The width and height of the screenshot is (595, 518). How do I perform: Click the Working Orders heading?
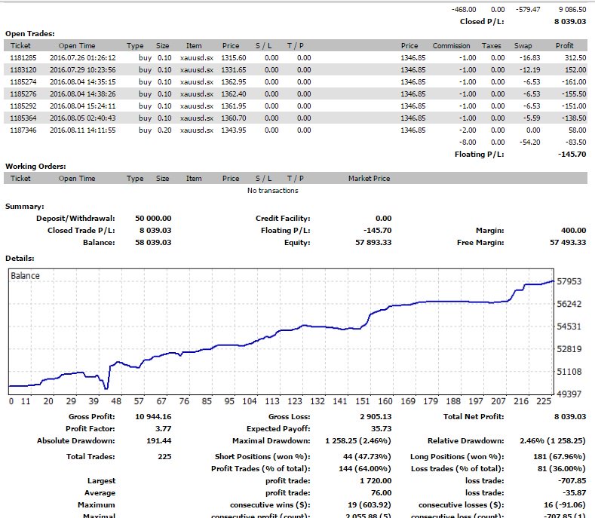pyautogui.click(x=35, y=166)
